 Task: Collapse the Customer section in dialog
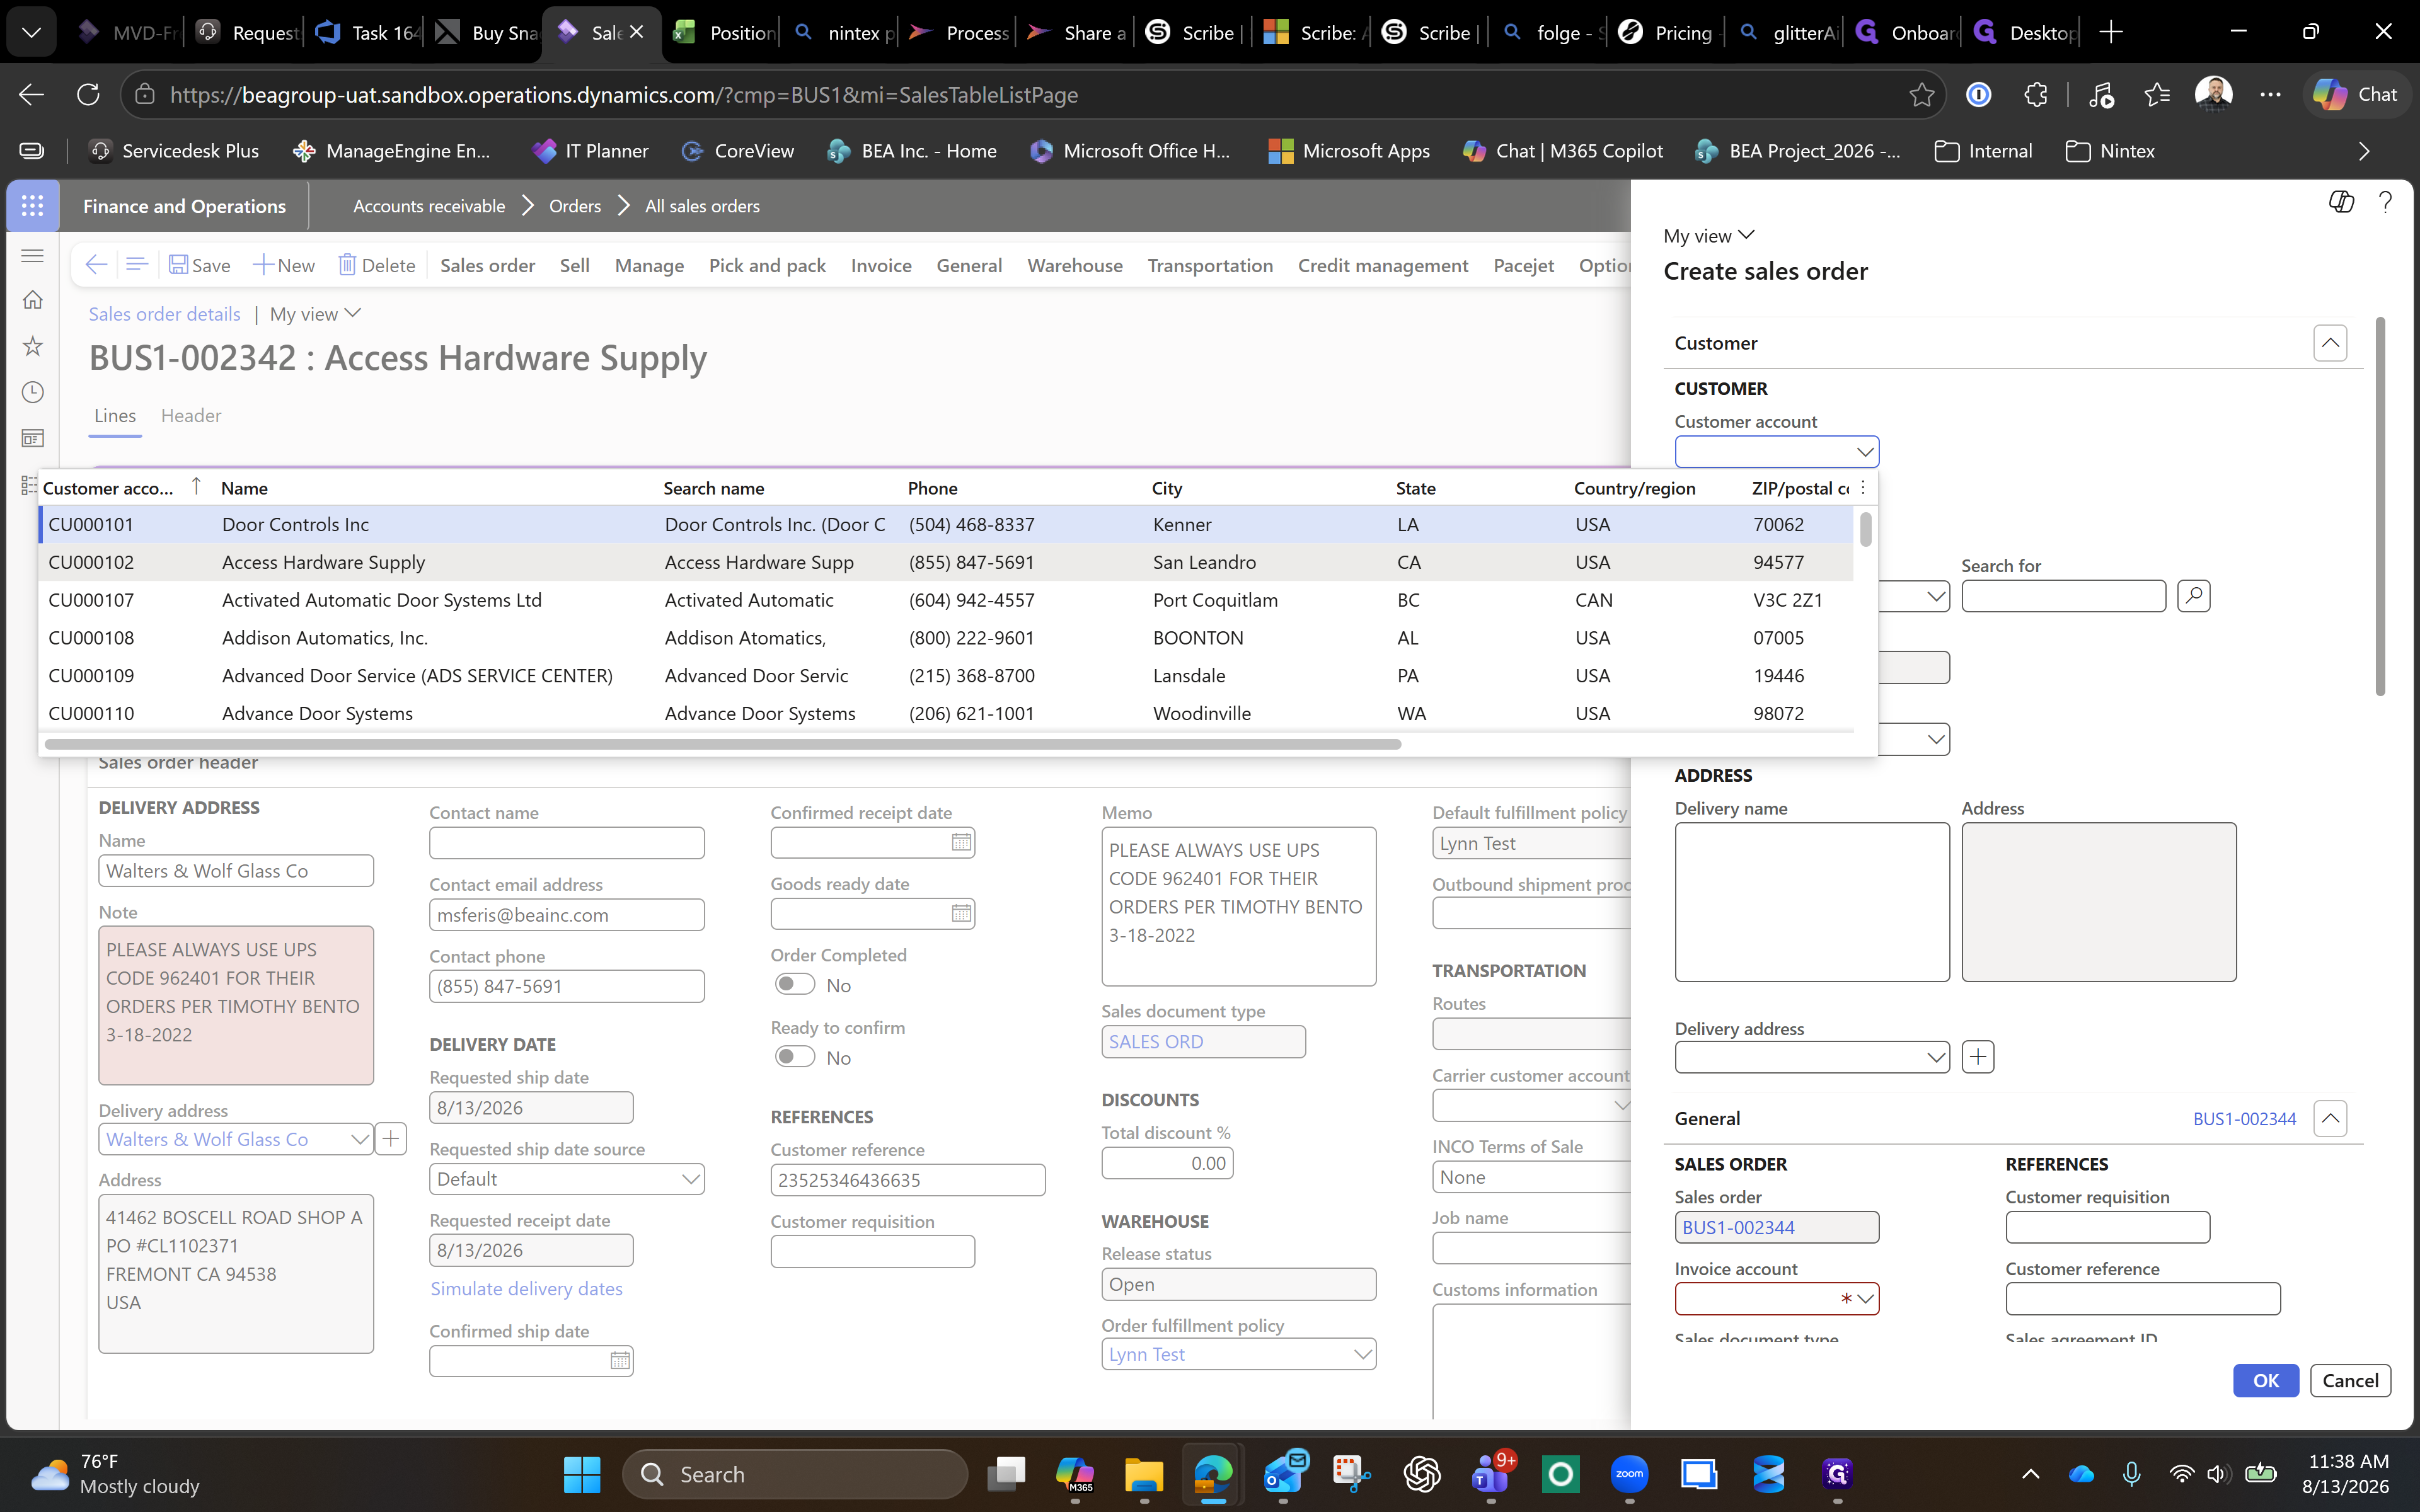pyautogui.click(x=2330, y=343)
